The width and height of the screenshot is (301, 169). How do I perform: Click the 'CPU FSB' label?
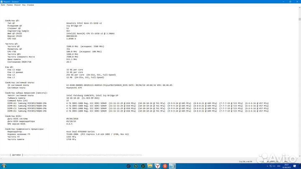tap(12, 52)
